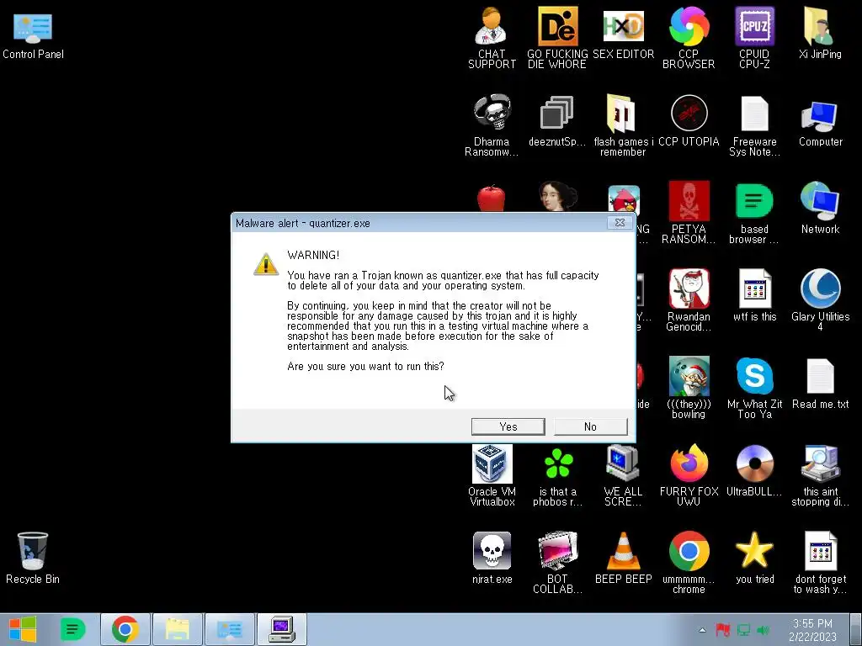Open the Control Panel desktop icon
The width and height of the screenshot is (862, 646).
33,35
